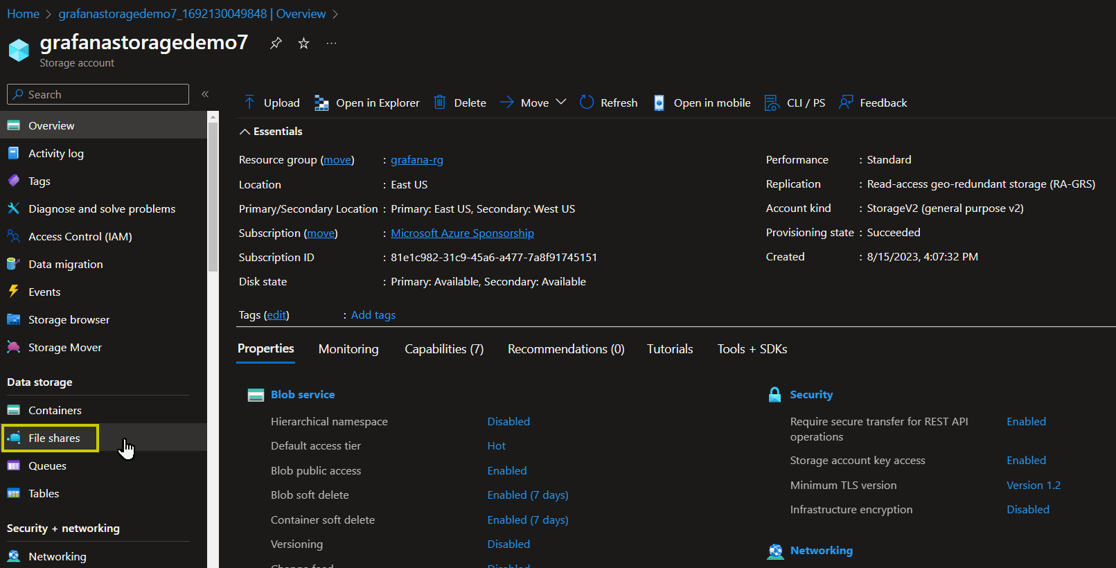Viewport: 1116px width, 568px height.
Task: Click the Networking heading in properties
Action: click(x=822, y=551)
